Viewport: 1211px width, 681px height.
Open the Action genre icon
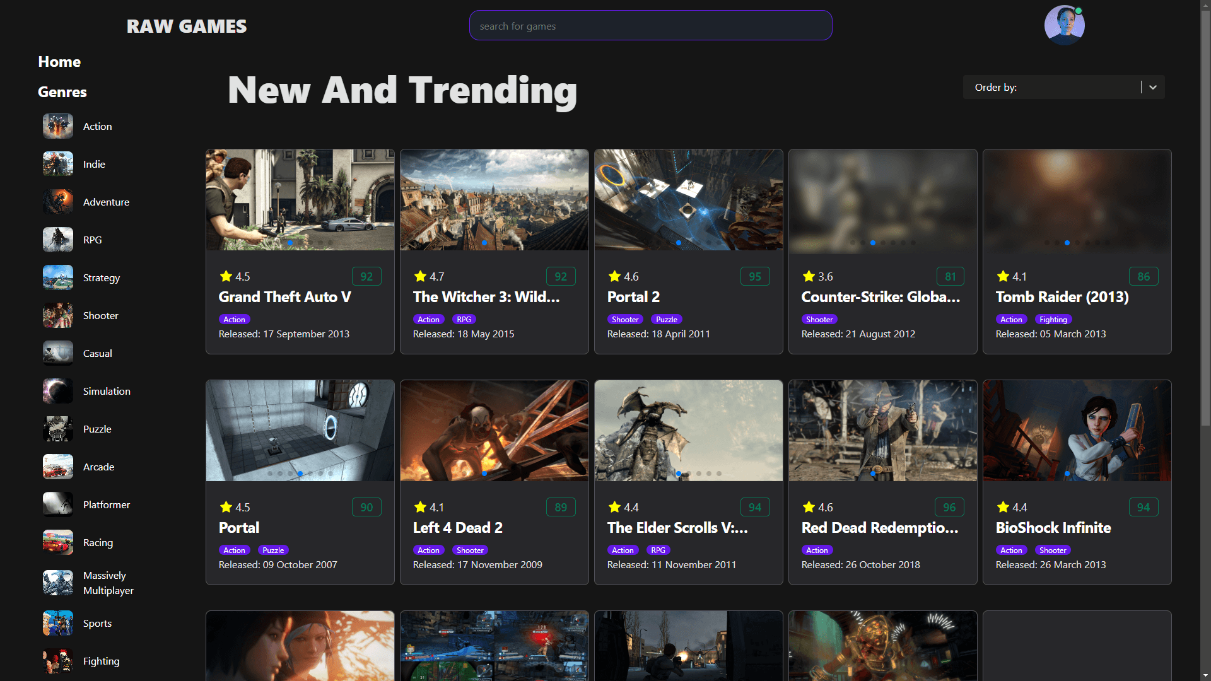57,126
